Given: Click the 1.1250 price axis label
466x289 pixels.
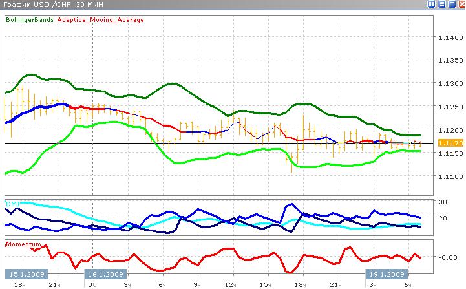Looking at the screenshot, I should pyautogui.click(x=450, y=107).
